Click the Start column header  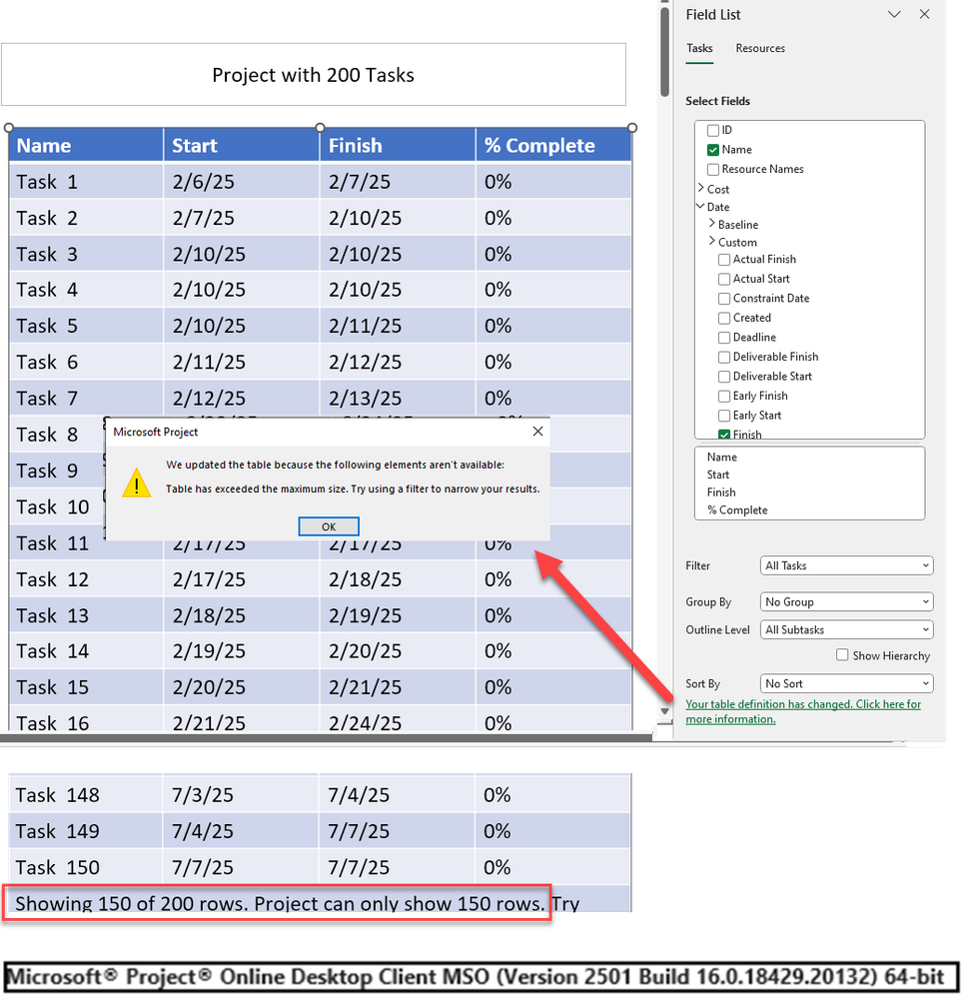pyautogui.click(x=242, y=145)
